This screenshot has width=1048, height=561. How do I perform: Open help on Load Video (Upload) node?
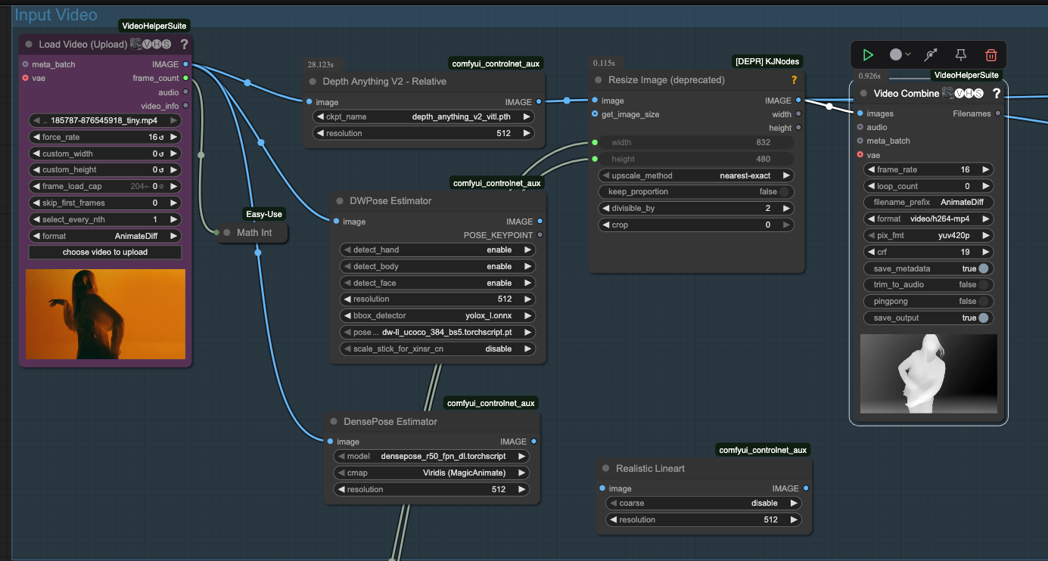click(184, 45)
